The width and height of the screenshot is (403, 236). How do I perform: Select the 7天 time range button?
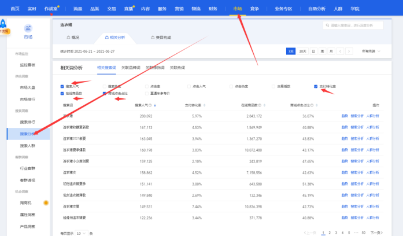pyautogui.click(x=291, y=51)
